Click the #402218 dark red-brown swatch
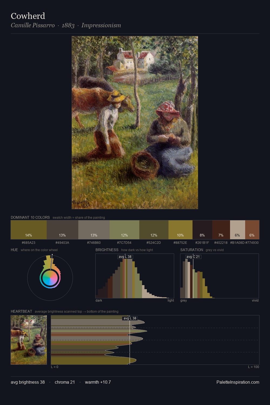The width and height of the screenshot is (270, 405). 221,230
